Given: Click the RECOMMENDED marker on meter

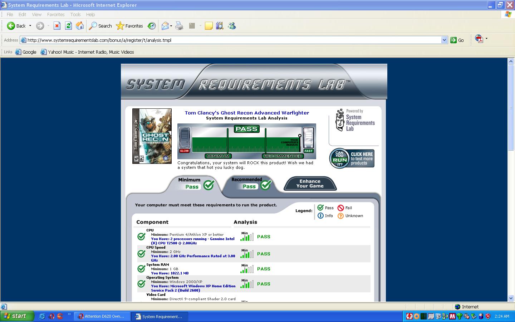Looking at the screenshot, I should coord(283,156).
